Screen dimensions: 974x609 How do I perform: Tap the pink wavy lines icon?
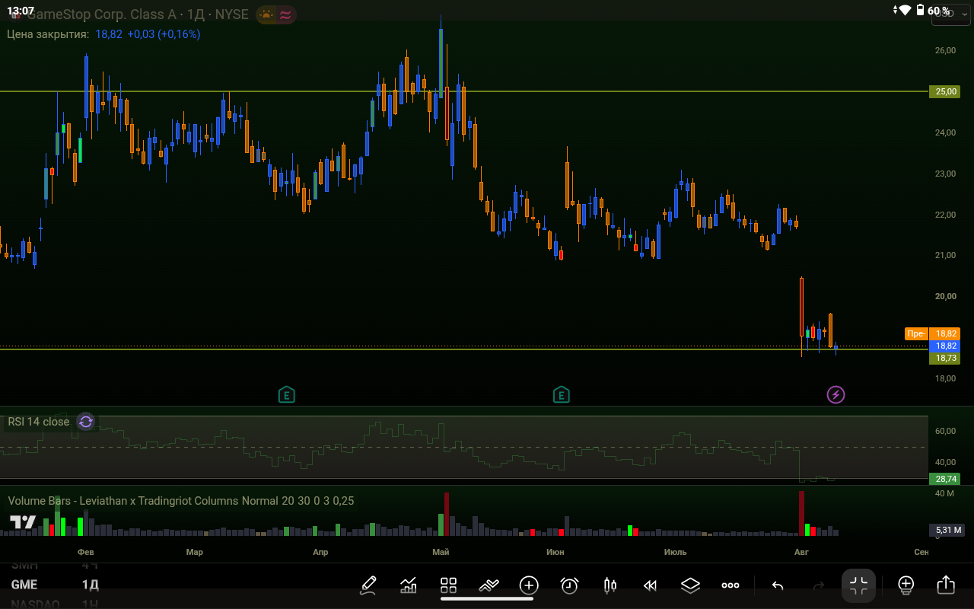(285, 14)
